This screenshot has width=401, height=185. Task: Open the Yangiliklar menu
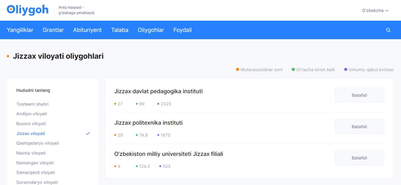[20, 30]
